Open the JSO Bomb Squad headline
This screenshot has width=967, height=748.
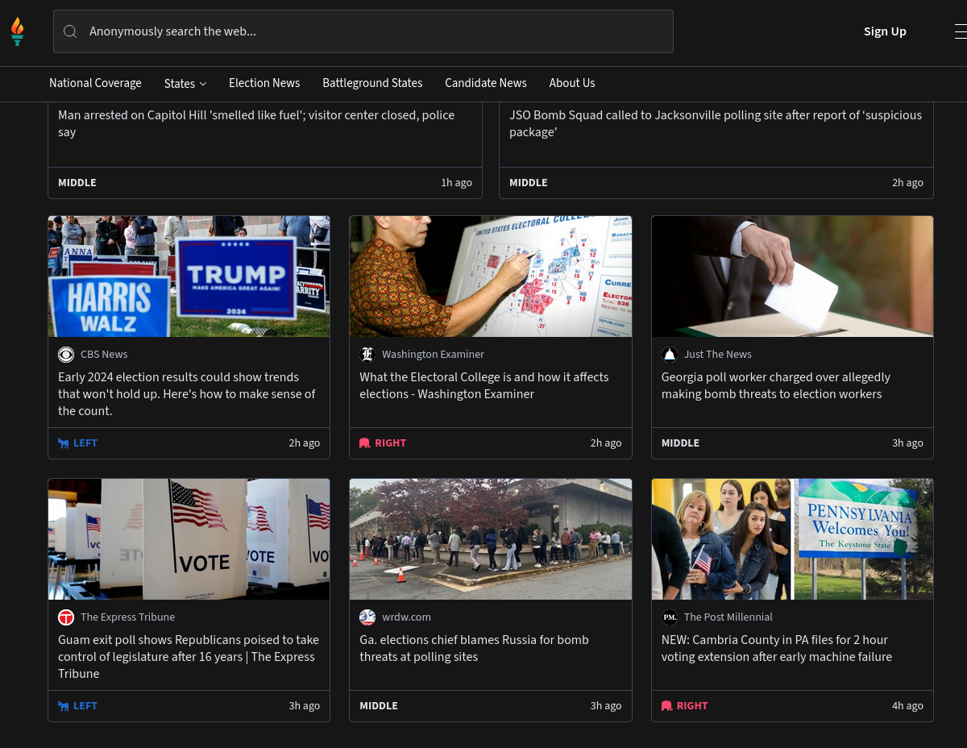coord(716,123)
